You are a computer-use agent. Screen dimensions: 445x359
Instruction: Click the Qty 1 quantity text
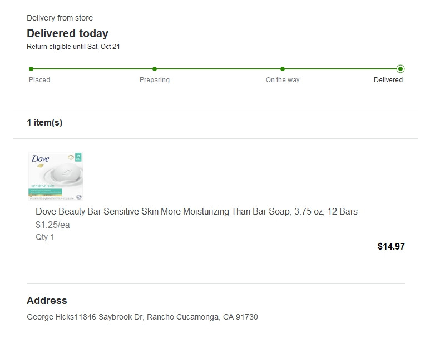(x=45, y=237)
